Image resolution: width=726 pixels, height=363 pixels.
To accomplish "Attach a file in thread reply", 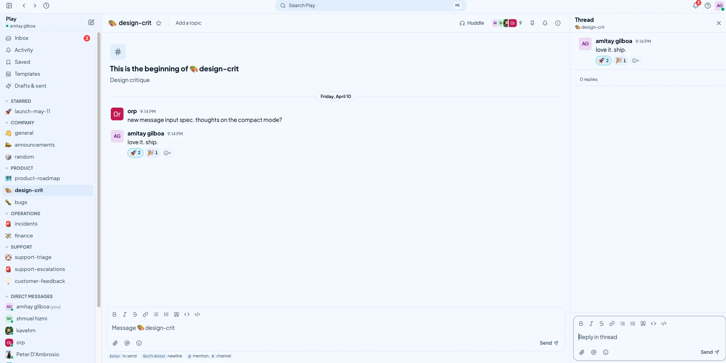I will pos(582,352).
